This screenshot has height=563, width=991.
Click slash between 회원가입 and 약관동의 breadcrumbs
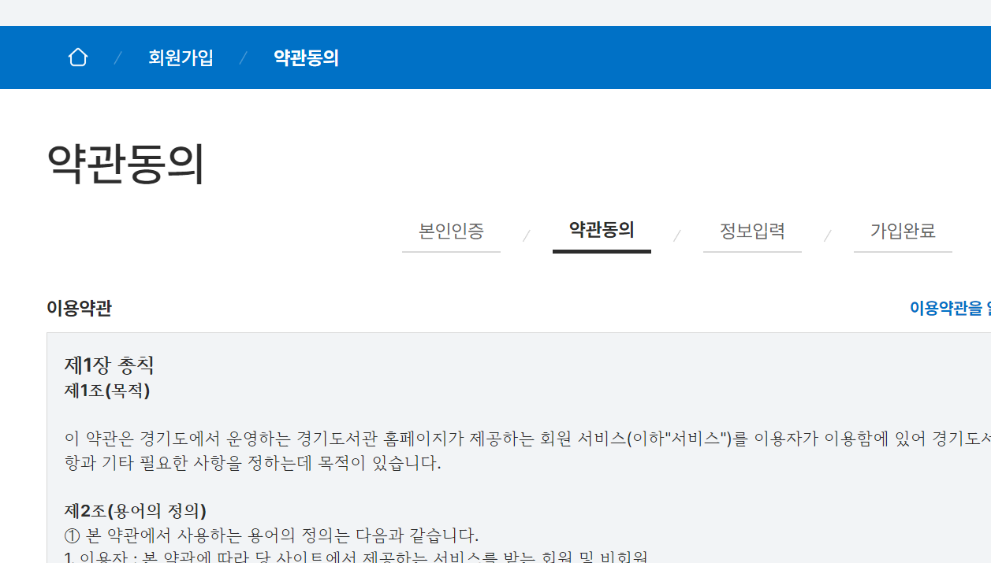pyautogui.click(x=243, y=58)
